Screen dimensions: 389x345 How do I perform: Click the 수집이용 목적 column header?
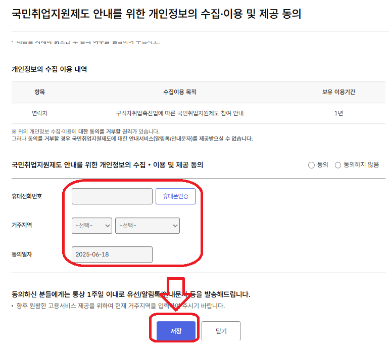pos(180,92)
